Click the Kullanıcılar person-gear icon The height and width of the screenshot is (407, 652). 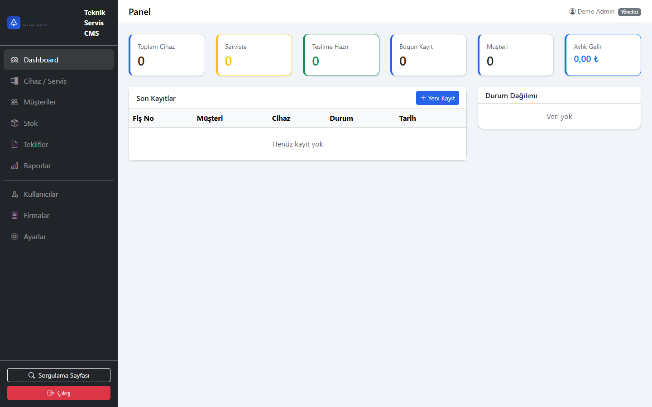14,194
